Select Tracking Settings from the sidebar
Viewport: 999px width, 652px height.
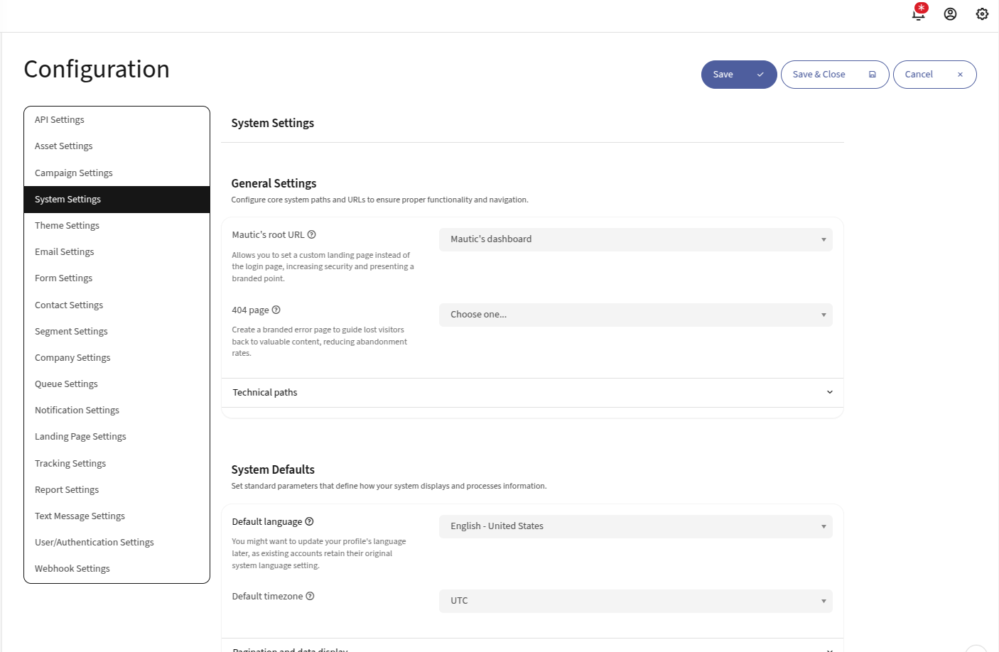(70, 463)
